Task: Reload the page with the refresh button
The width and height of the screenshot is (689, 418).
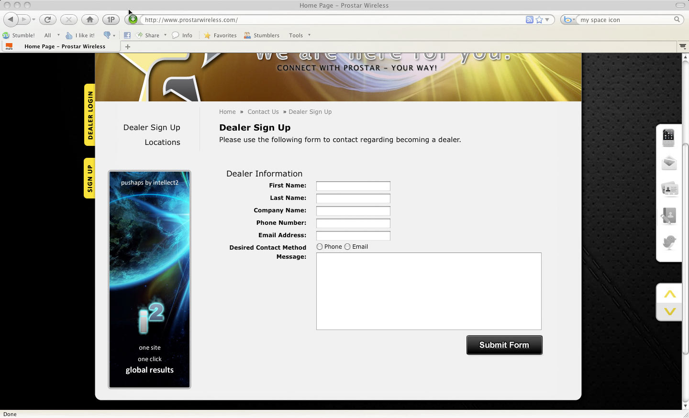Action: (47, 20)
